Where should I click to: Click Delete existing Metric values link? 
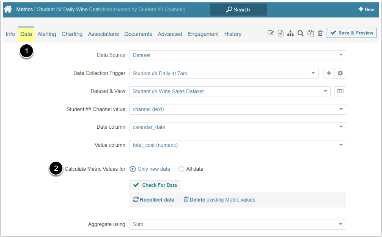pyautogui.click(x=219, y=200)
